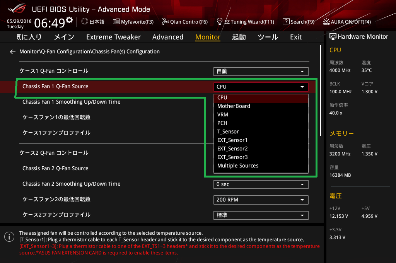This screenshot has width=396, height=263.
Task: Launch EZ Tuning Wizard(F11)
Action: [x=246, y=22]
